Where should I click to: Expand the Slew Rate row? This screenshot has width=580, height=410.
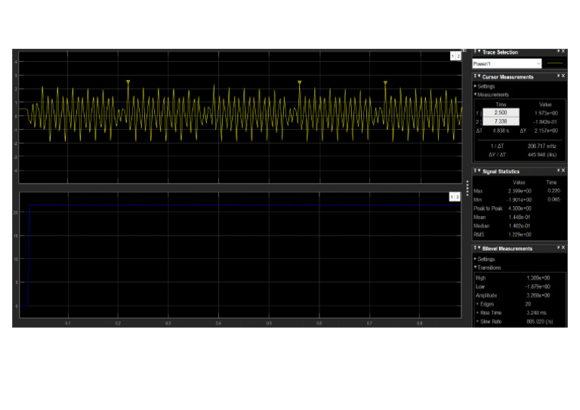point(477,321)
